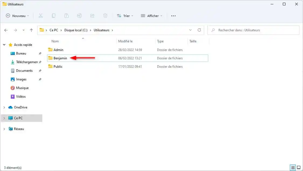303x171 pixels.
Task: Go up one folder level
Action: [x=31, y=30]
